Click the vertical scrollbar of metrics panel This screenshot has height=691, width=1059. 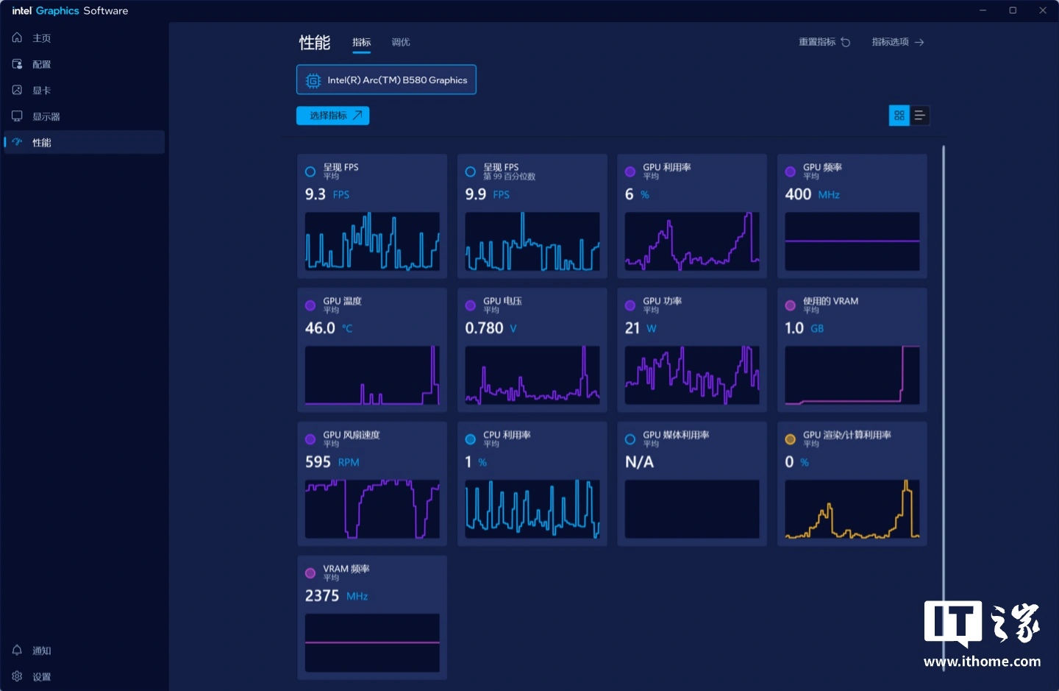point(944,368)
